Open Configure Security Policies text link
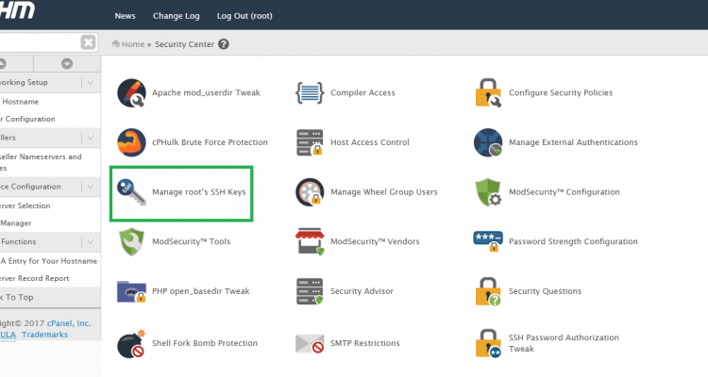Image resolution: width=708 pixels, height=377 pixels. 561,93
